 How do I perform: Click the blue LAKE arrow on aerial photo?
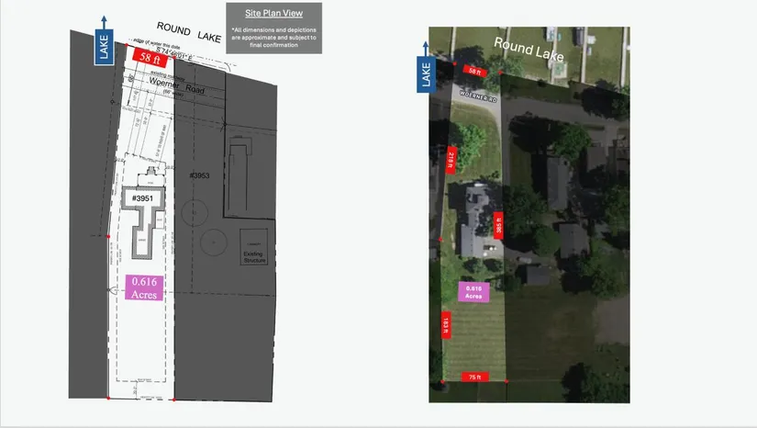tap(427, 70)
